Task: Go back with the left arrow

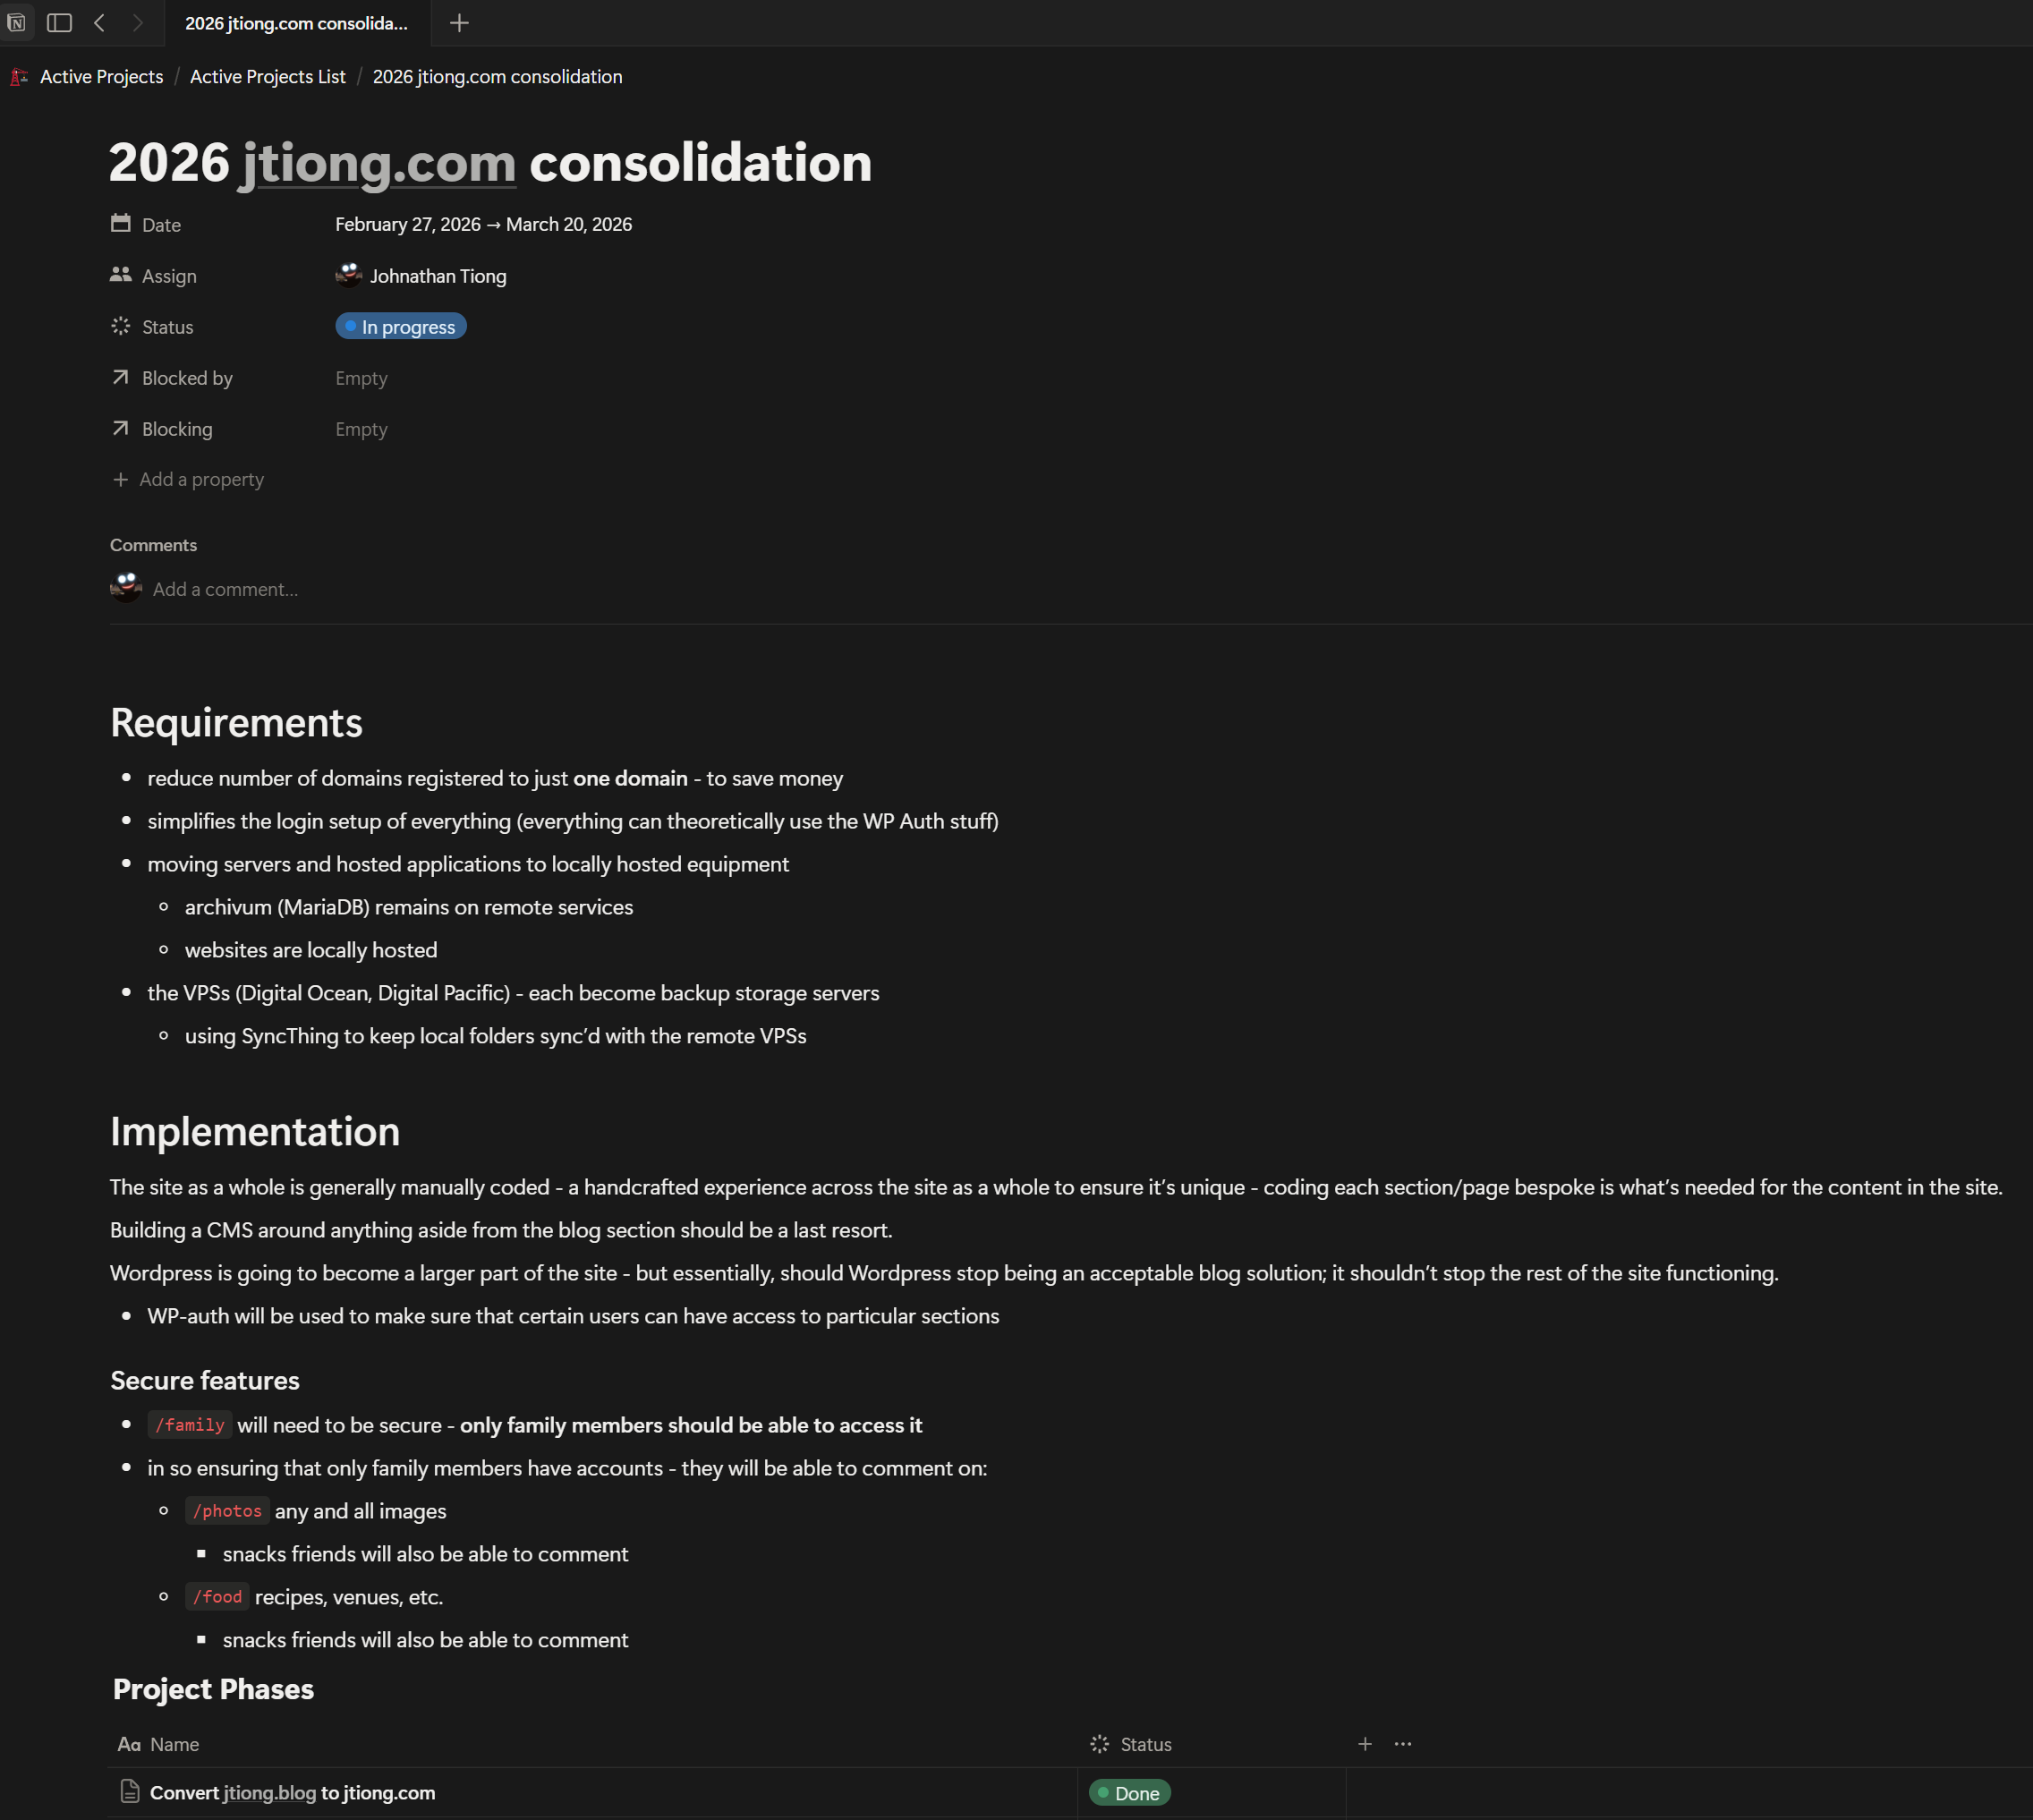Action: pos(99,22)
